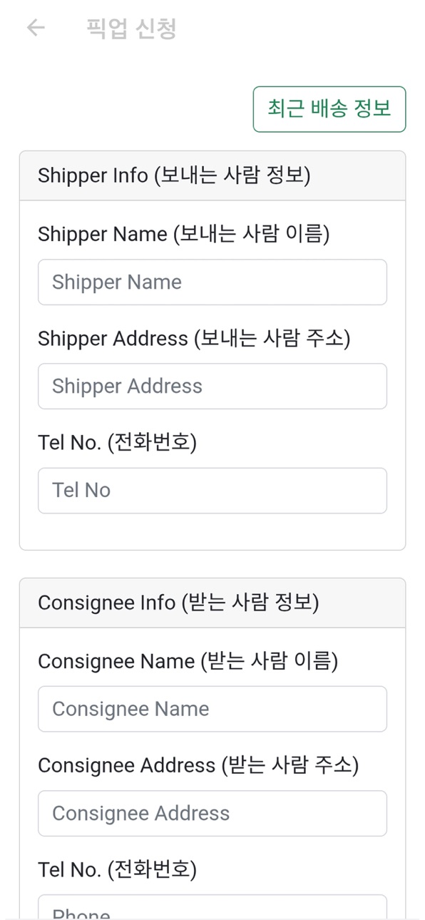Tap the 픽업 신청 page title
Viewport: 425px width, 920px height.
tap(131, 29)
